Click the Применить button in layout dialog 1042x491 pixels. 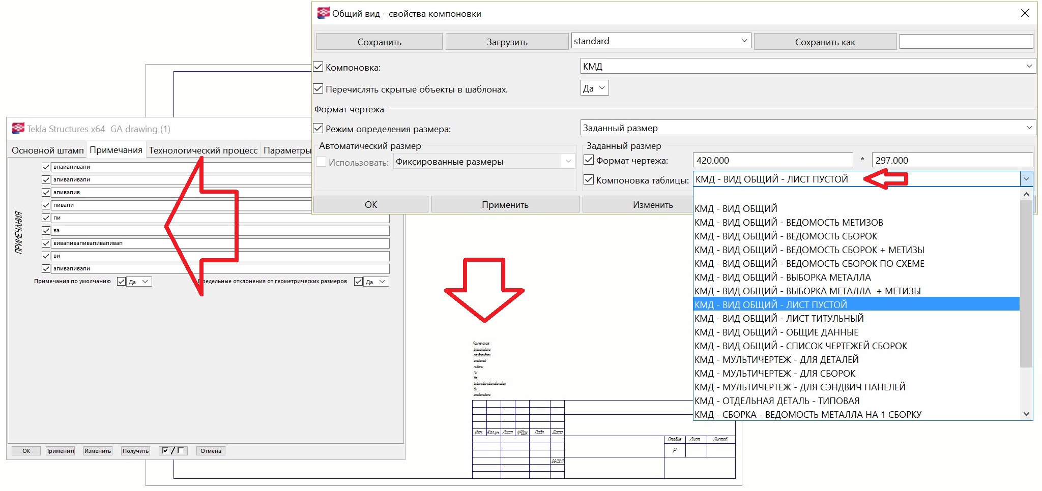pyautogui.click(x=505, y=205)
